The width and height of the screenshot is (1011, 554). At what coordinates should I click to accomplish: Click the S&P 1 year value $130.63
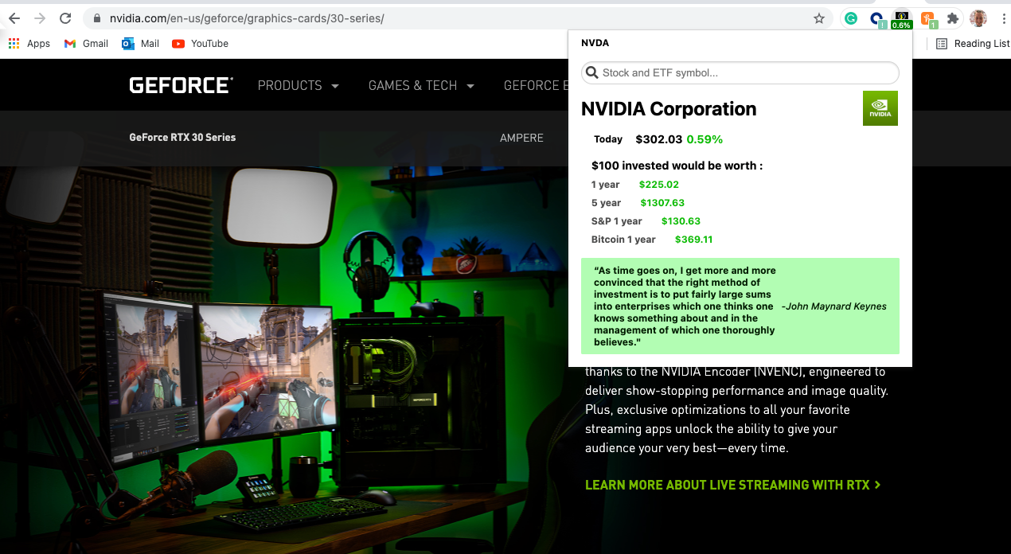point(681,221)
